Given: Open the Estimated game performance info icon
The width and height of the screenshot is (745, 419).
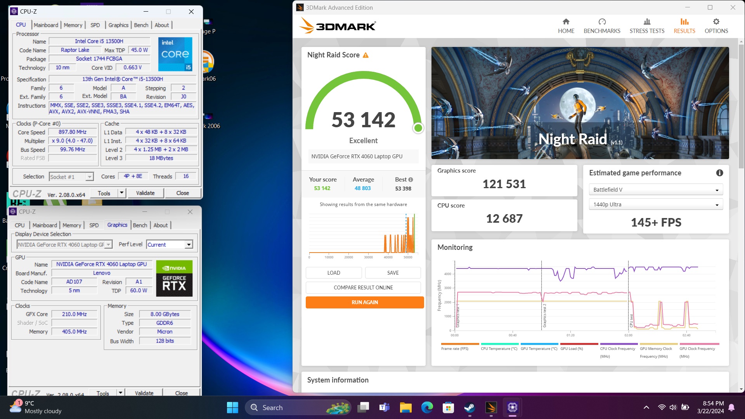Looking at the screenshot, I should pyautogui.click(x=719, y=173).
